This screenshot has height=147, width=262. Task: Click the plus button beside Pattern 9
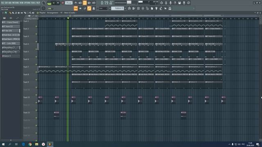125,8
